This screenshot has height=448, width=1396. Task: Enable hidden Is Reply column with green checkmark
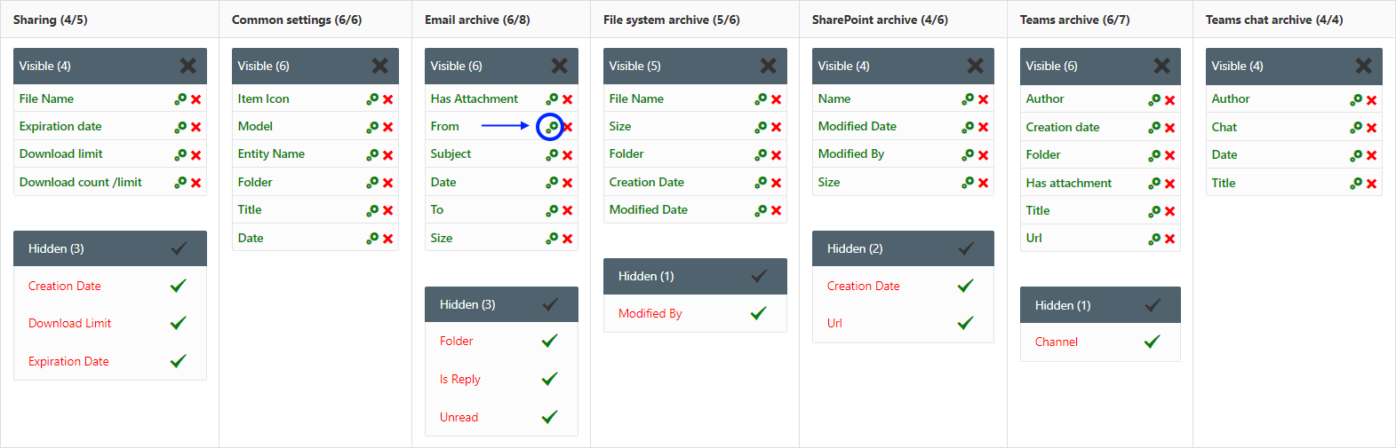[549, 379]
